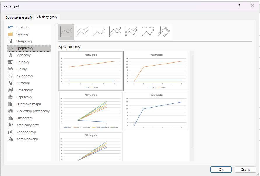
Task: Select the first basic line chart subtype icon
Action: (66, 31)
